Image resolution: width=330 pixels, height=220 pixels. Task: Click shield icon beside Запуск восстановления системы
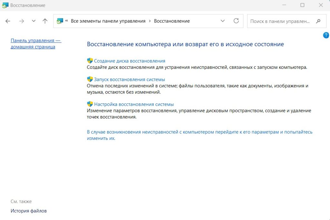(90, 79)
